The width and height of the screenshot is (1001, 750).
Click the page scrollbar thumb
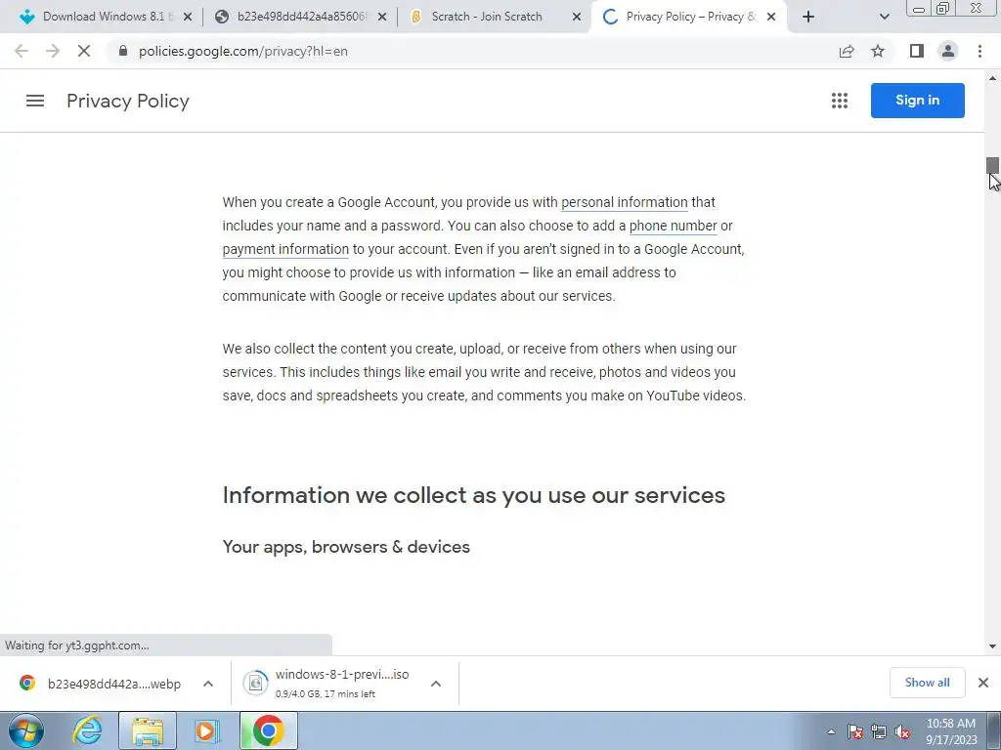(x=992, y=165)
